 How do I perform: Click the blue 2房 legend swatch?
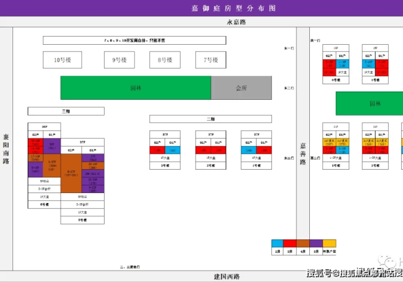click(277, 244)
